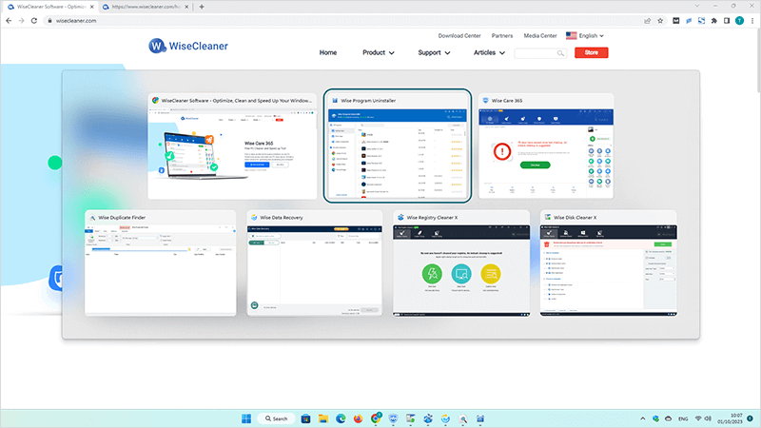The height and width of the screenshot is (428, 761).
Task: Show hidden system tray icons chevron
Action: pos(643,418)
